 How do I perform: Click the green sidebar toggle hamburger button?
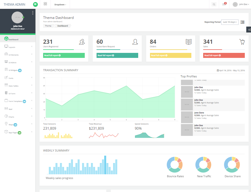point(35,4)
